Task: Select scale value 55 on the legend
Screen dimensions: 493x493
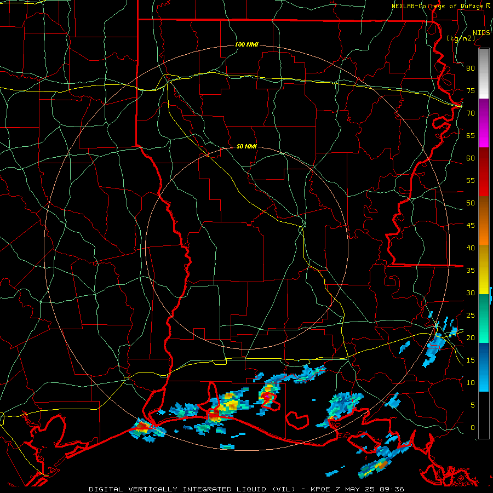Action: [x=471, y=180]
